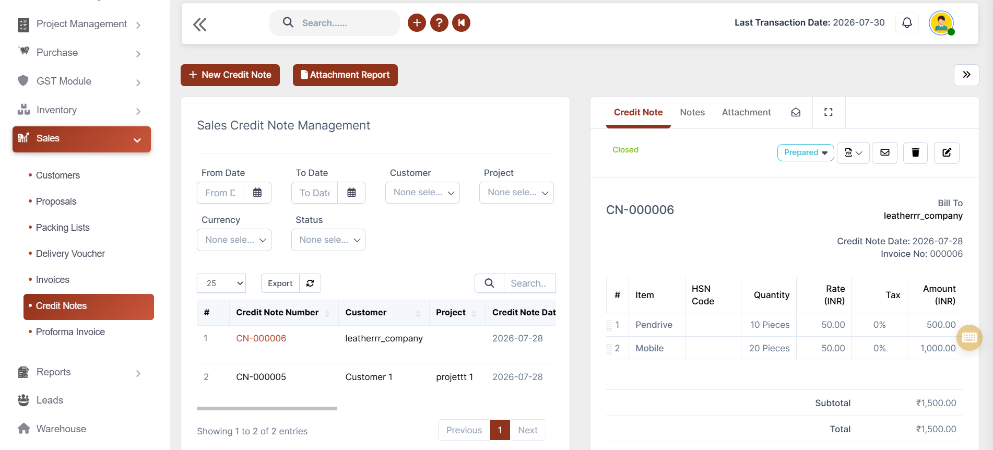Click double-right chevron panel toggle

[966, 75]
